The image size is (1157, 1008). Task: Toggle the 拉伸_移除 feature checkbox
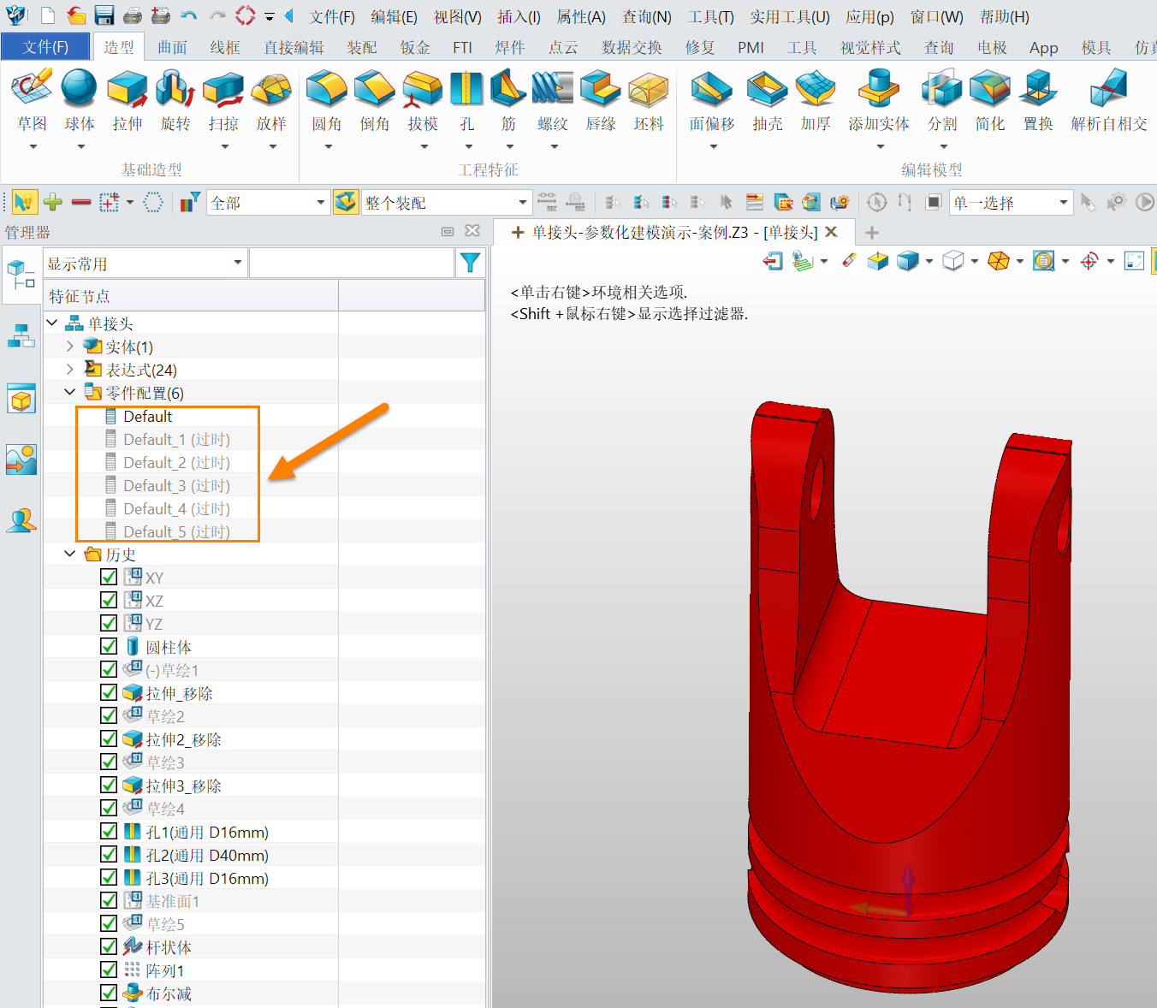[109, 693]
